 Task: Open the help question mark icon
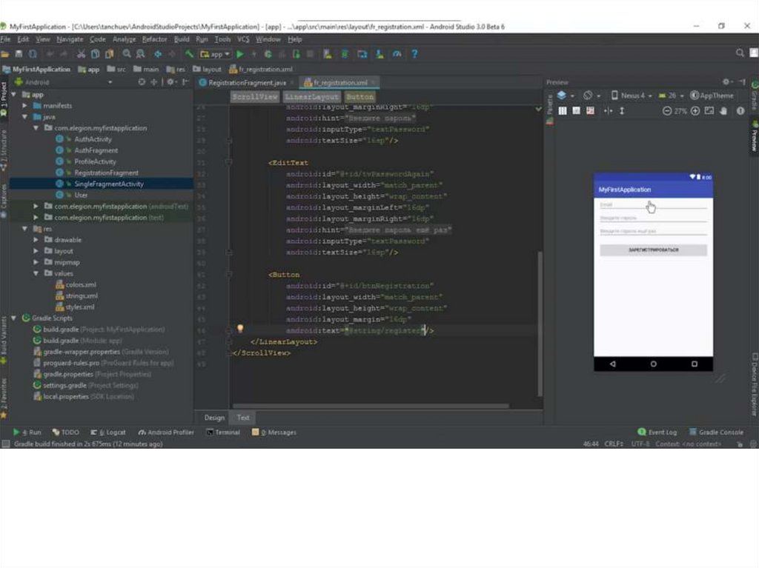point(414,54)
